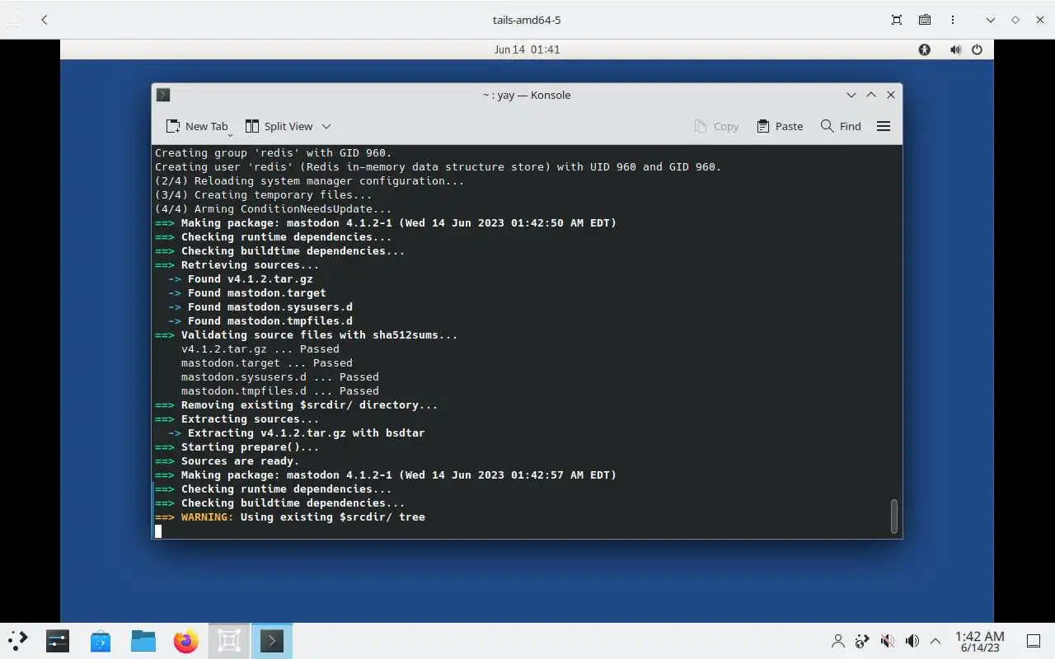Go back with the viewer back arrow
Image resolution: width=1055 pixels, height=659 pixels.
[x=45, y=20]
